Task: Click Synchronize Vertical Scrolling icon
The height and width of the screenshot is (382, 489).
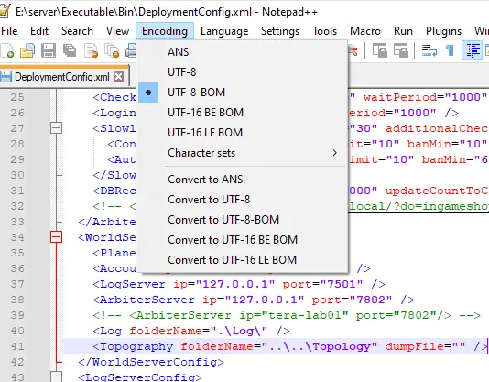Action: pos(380,50)
